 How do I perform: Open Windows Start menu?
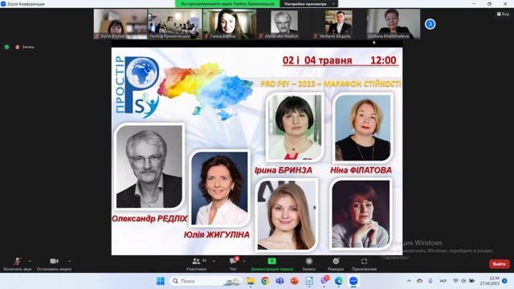click(x=161, y=281)
